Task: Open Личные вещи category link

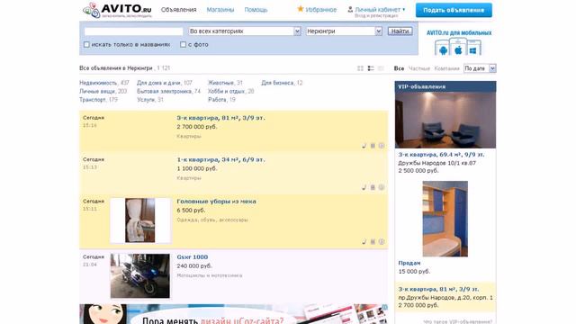Action: coord(97,91)
